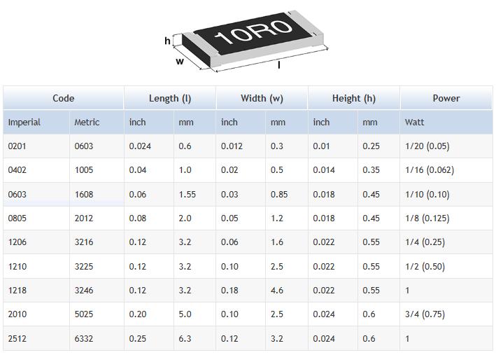Click length '5.0' mm in the 2010 row
This screenshot has width=496, height=355.
(x=185, y=314)
